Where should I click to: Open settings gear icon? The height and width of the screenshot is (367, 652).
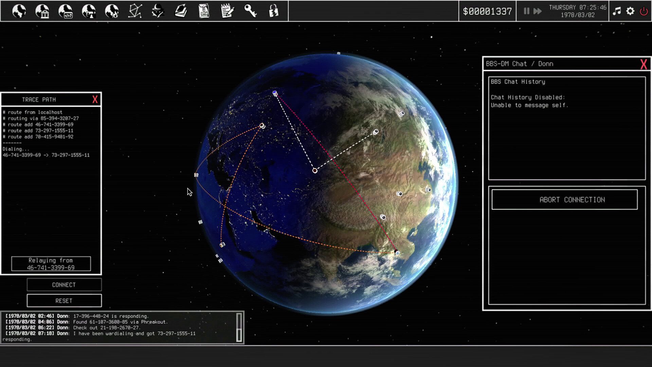630,11
